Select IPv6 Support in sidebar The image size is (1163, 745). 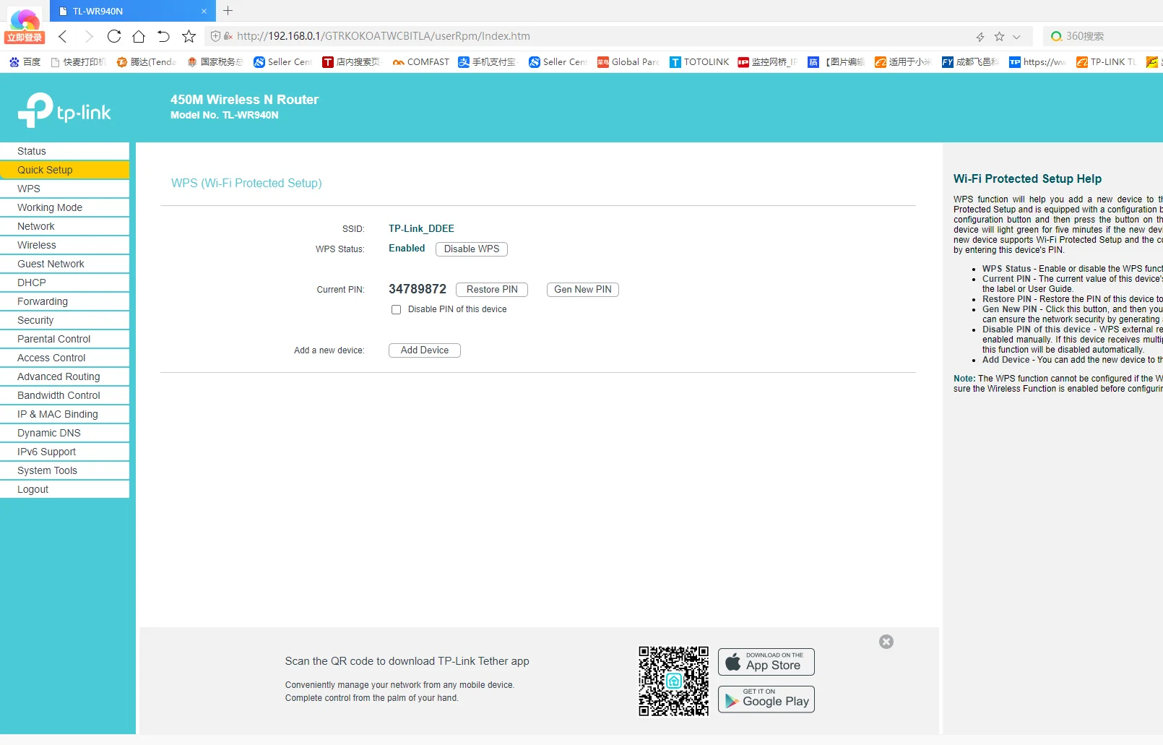tap(65, 452)
